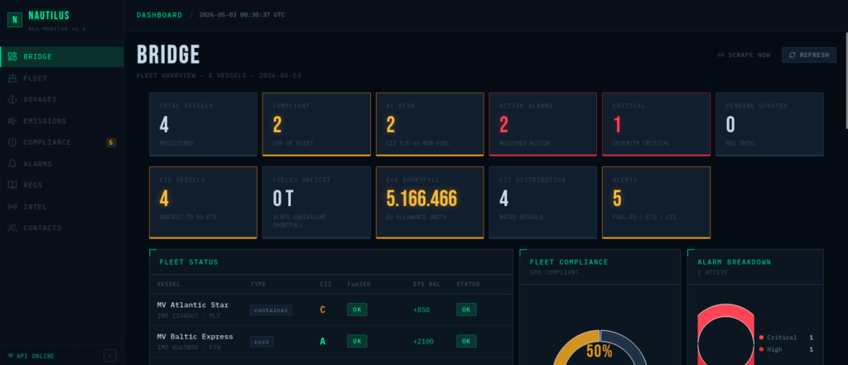Click the Regs book icon
This screenshot has height=365, width=848.
point(12,185)
